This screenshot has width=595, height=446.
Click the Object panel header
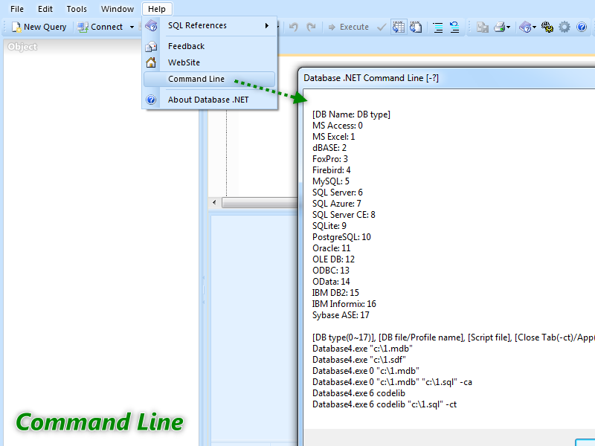pyautogui.click(x=102, y=47)
